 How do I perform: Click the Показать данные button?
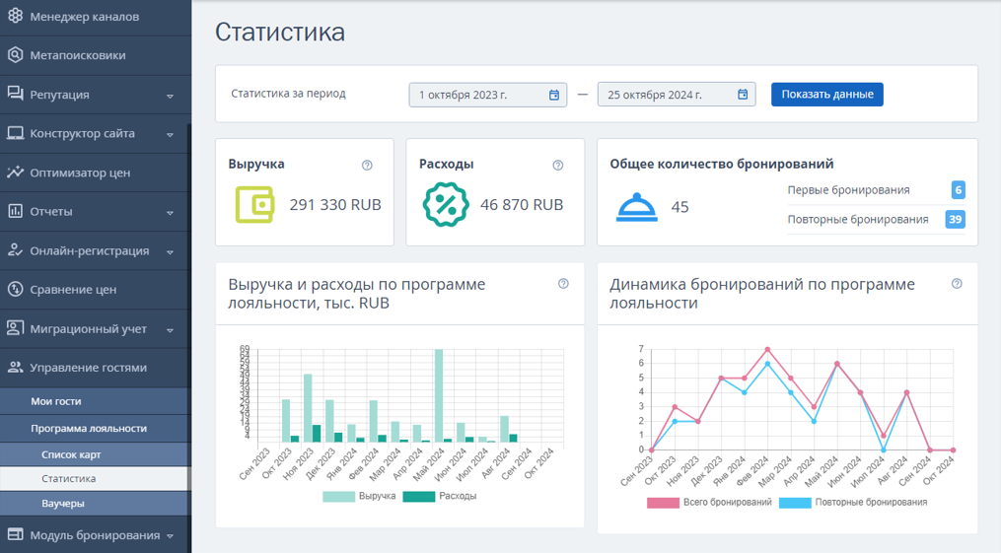coord(826,95)
